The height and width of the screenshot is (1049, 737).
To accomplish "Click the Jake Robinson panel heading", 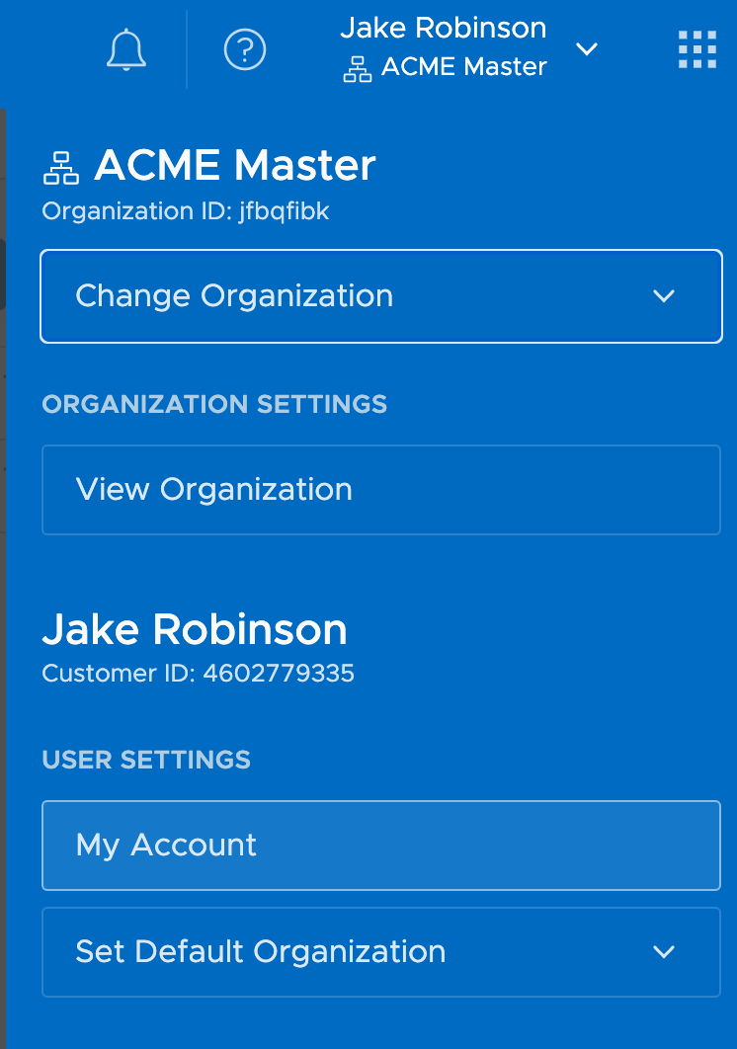I will (x=195, y=630).
